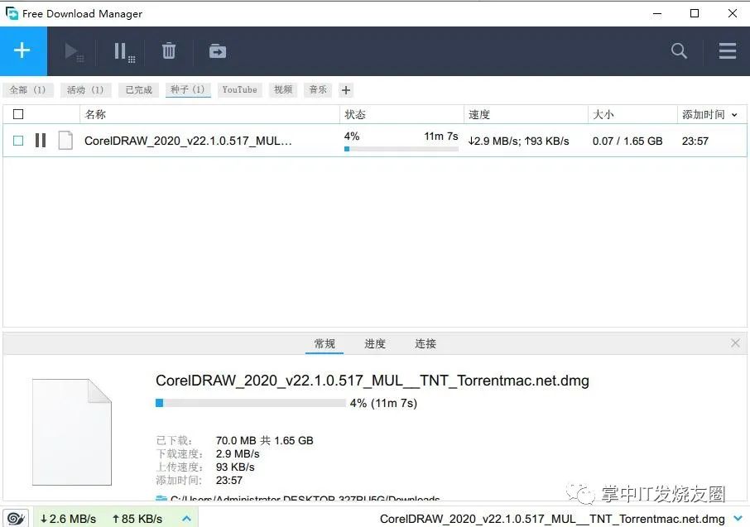This screenshot has height=527, width=750.
Task: Select the 音乐 filter tab
Action: pyautogui.click(x=318, y=90)
